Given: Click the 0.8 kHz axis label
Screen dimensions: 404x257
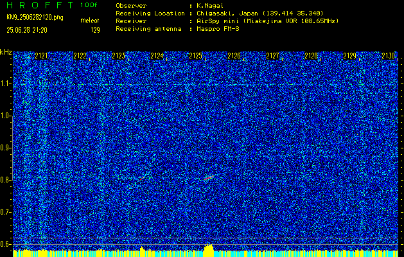Looking at the screenshot, I should coord(4,180).
